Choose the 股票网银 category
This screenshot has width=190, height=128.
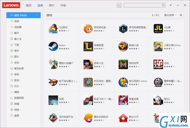click(23, 98)
